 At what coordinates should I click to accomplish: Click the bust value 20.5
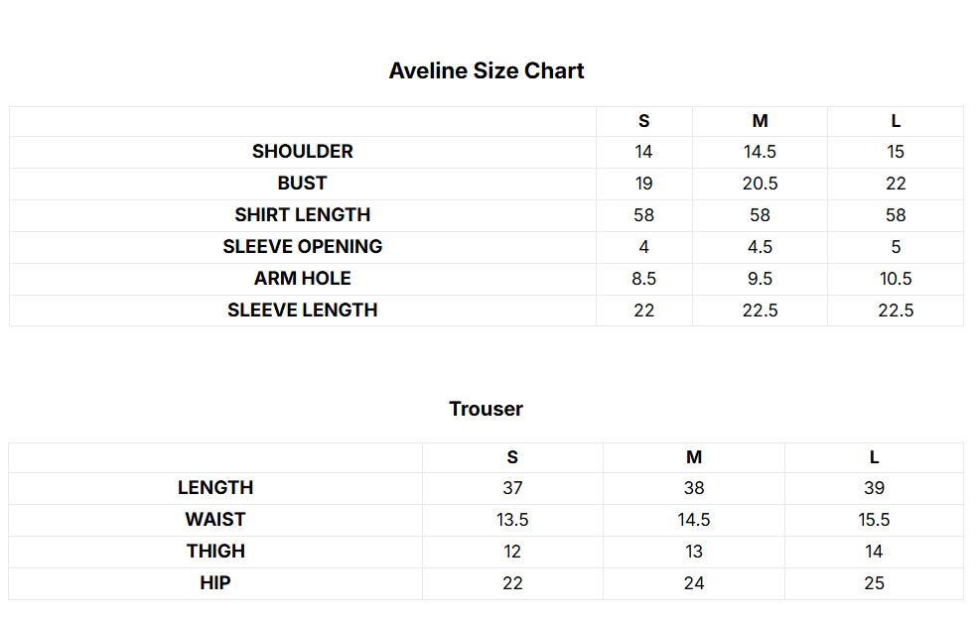pyautogui.click(x=760, y=184)
